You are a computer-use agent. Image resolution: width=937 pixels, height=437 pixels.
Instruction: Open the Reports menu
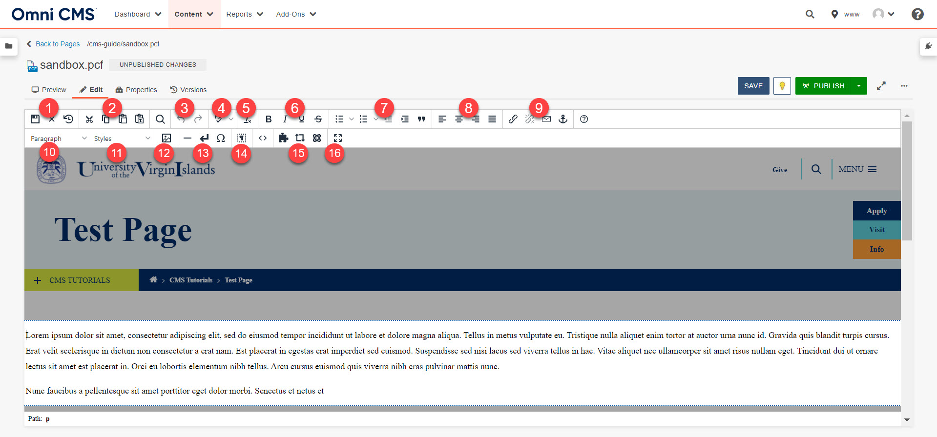coord(245,14)
